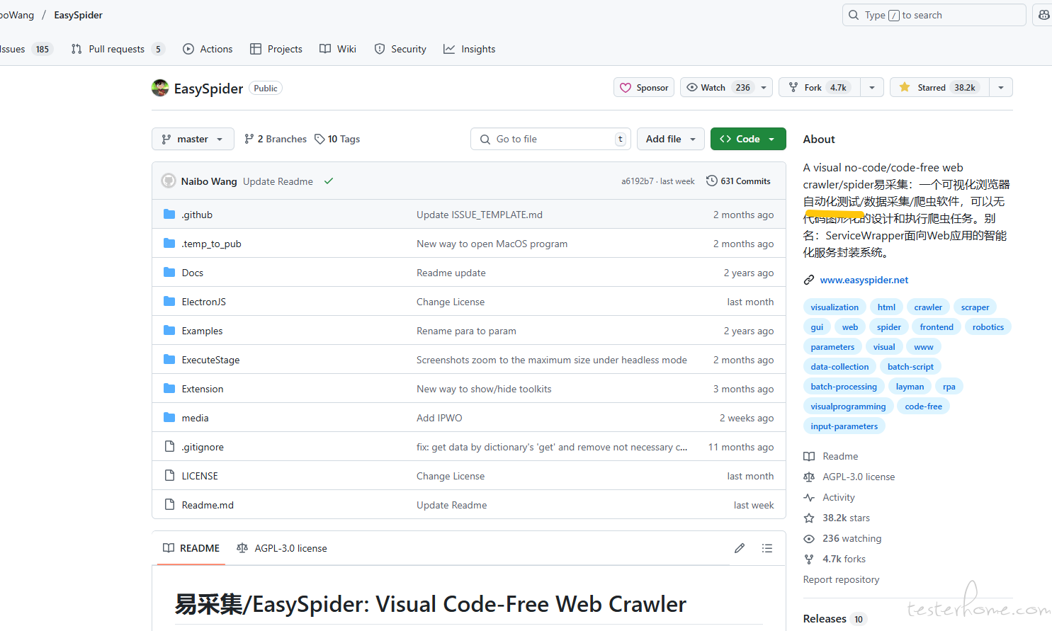Image resolution: width=1052 pixels, height=631 pixels.
Task: Expand the Add file dropdown
Action: tap(670, 139)
